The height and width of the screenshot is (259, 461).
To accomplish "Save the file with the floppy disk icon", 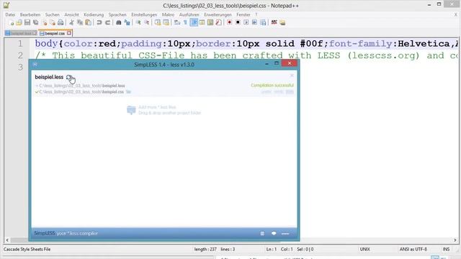I will click(27, 22).
